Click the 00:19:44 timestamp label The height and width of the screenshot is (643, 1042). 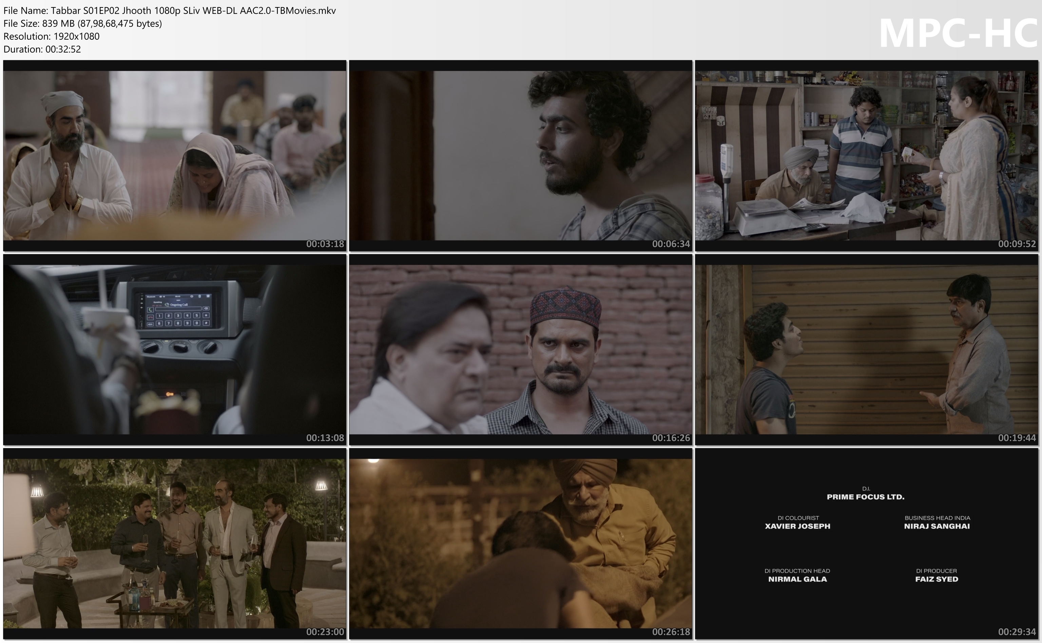1017,438
